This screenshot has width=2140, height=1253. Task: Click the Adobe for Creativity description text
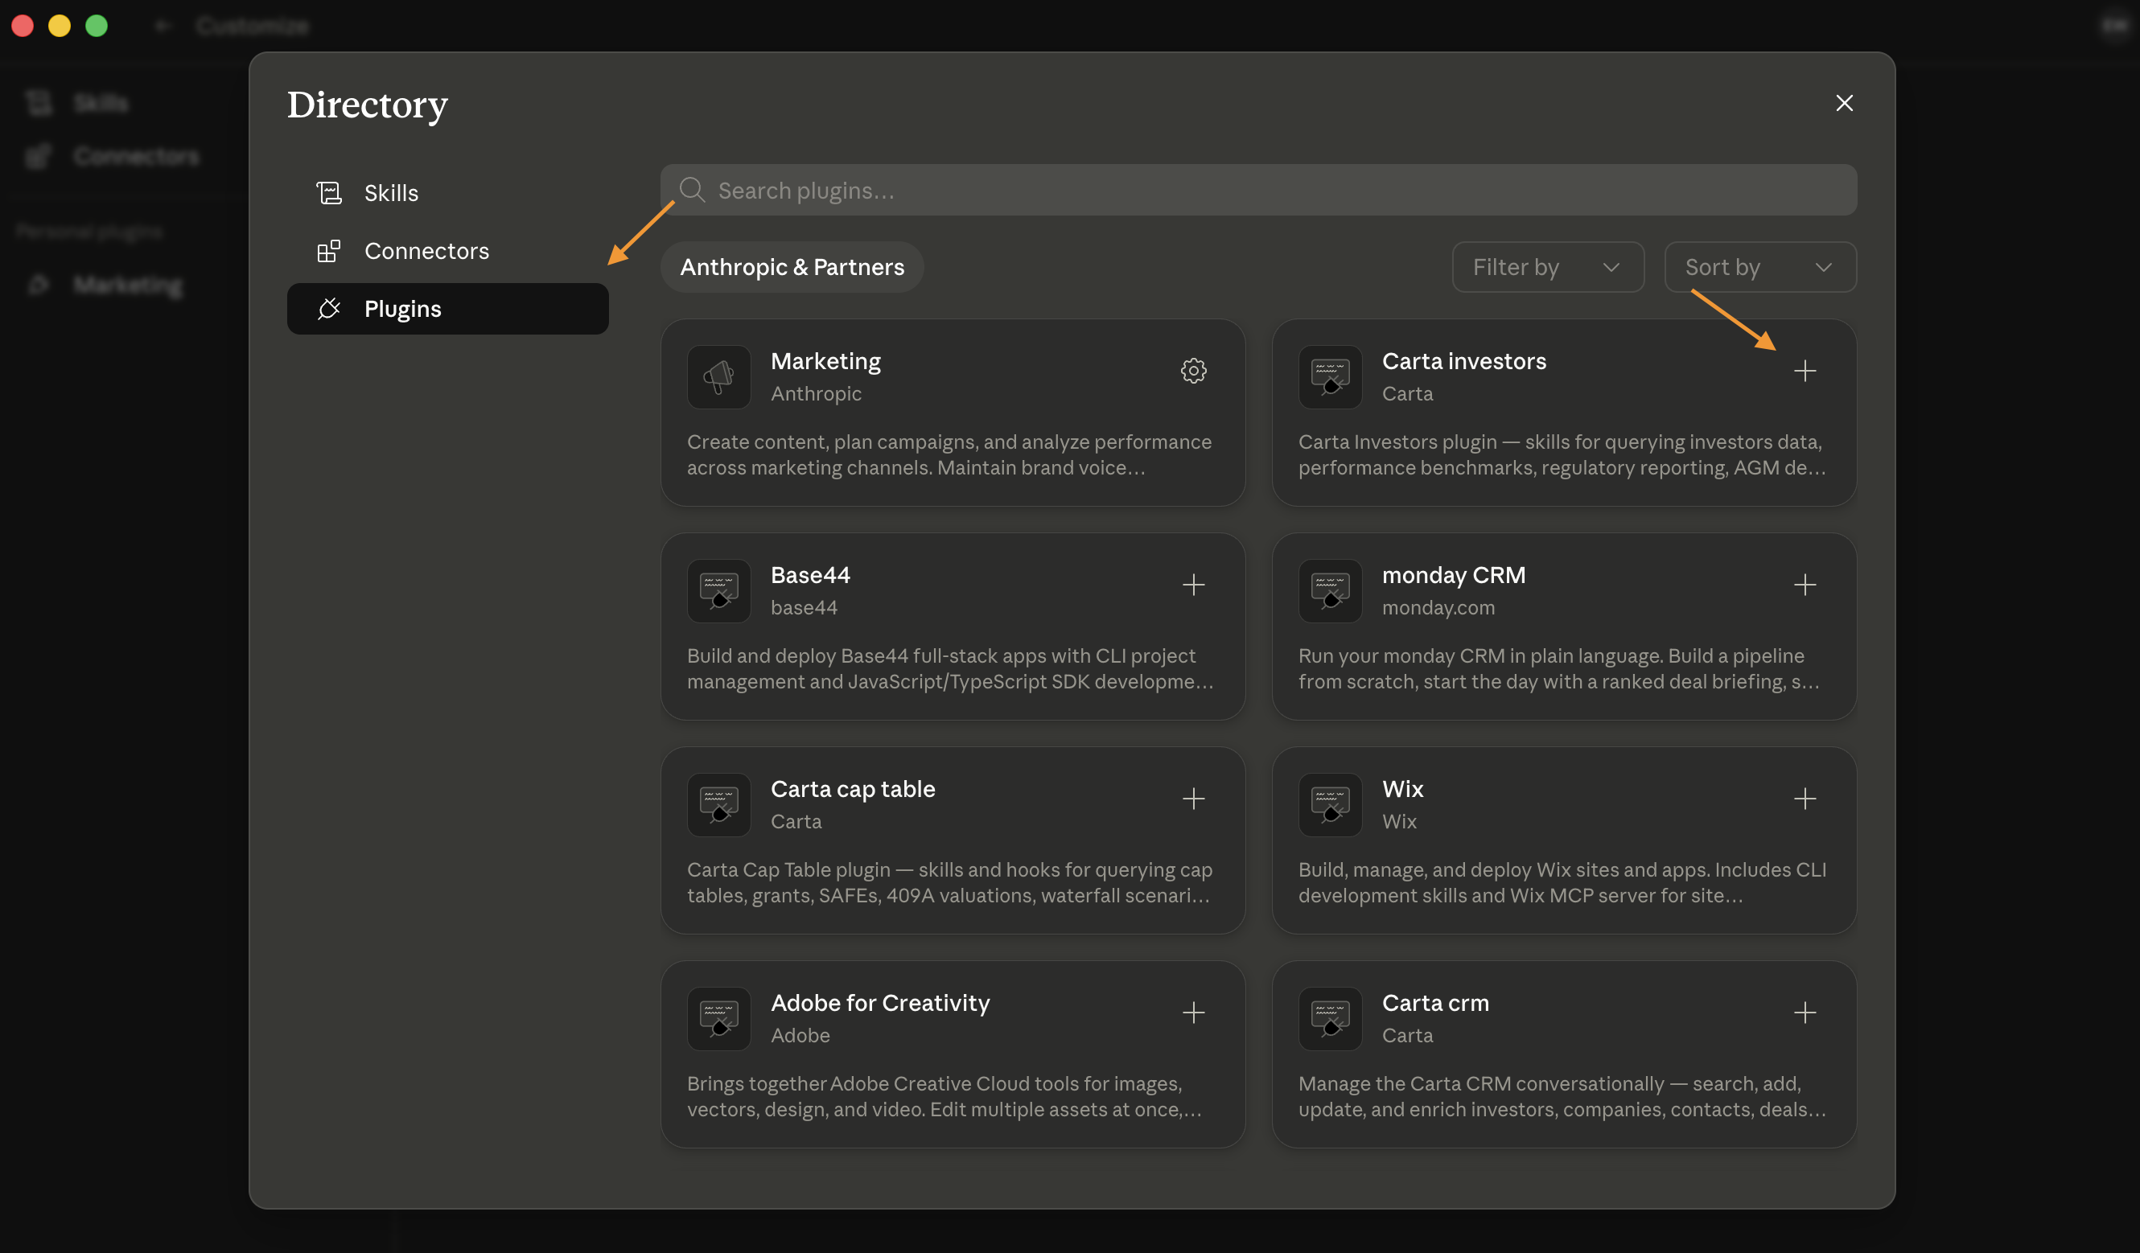(x=944, y=1097)
